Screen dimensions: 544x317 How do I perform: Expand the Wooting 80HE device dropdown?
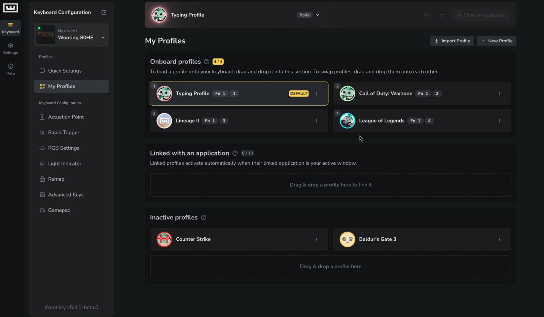(103, 38)
